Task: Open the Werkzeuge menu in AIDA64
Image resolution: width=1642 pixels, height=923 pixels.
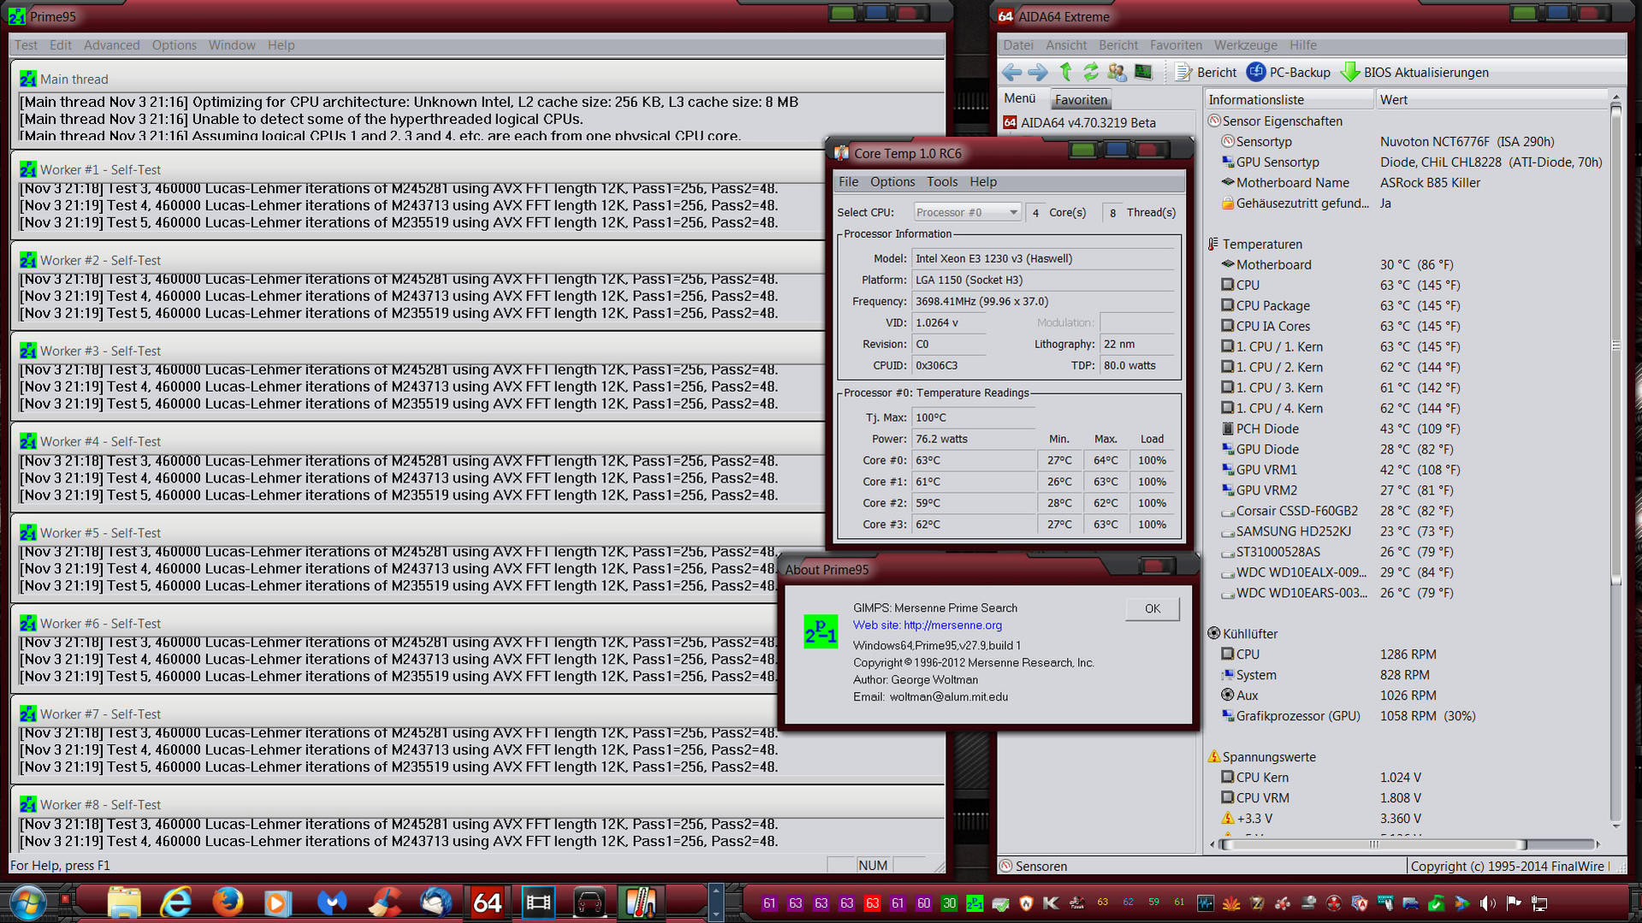Action: pyautogui.click(x=1245, y=45)
